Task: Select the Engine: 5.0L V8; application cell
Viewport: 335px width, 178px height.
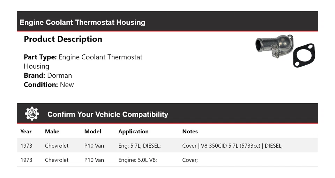Action: pyautogui.click(x=137, y=160)
